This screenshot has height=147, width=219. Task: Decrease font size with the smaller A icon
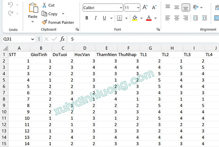coord(154,7)
